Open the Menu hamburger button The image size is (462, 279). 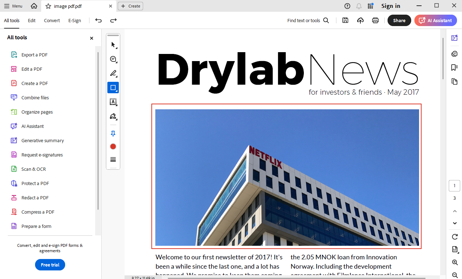(x=13, y=6)
